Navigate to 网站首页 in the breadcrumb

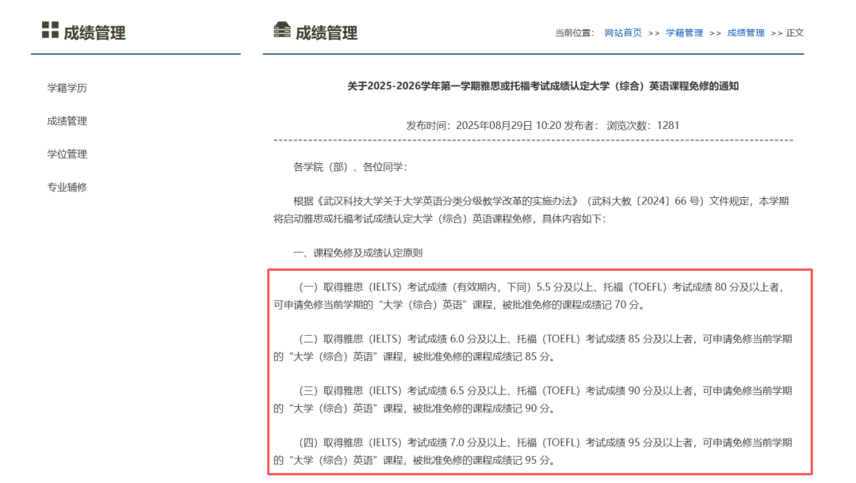coord(623,33)
